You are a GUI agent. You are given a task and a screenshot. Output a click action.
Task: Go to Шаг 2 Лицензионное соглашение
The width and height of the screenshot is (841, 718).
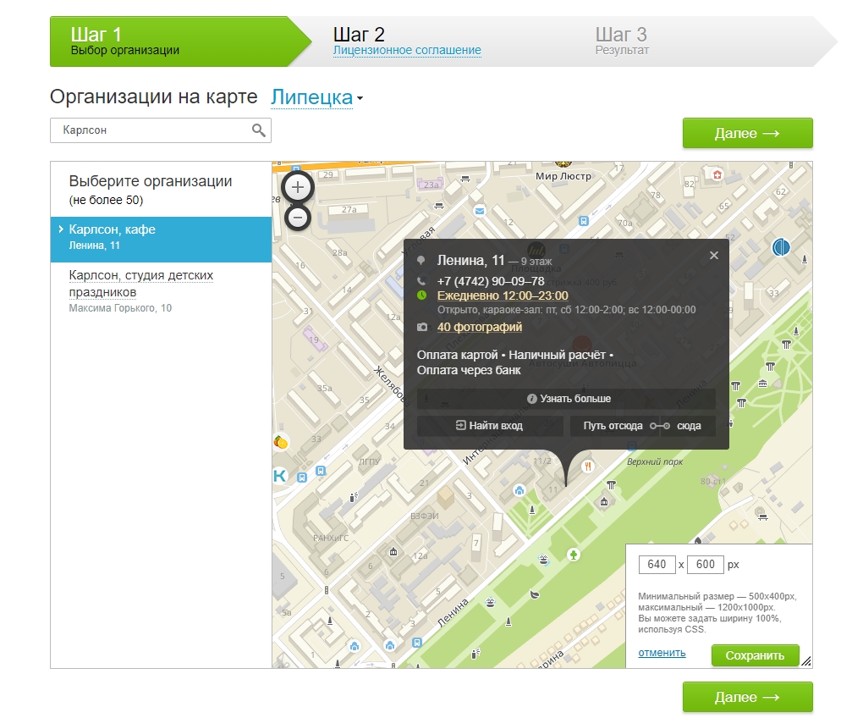407,50
